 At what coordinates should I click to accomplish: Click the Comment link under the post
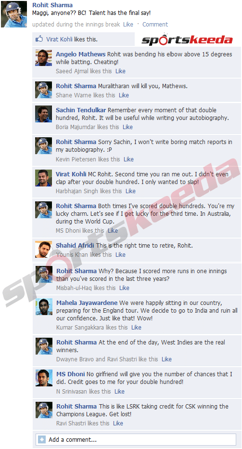(x=155, y=25)
